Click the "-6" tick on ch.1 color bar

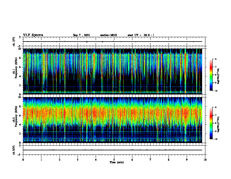pyautogui.click(x=215, y=59)
